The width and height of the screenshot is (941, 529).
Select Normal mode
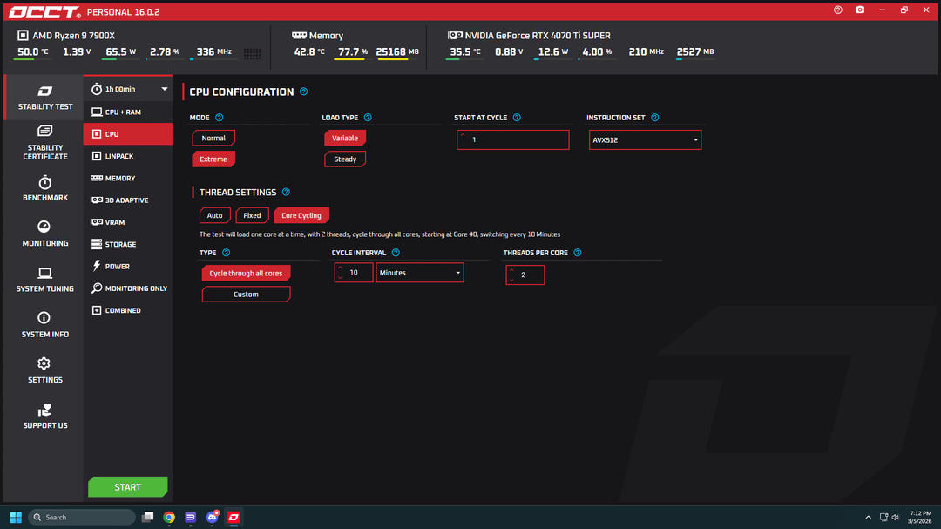click(x=213, y=138)
